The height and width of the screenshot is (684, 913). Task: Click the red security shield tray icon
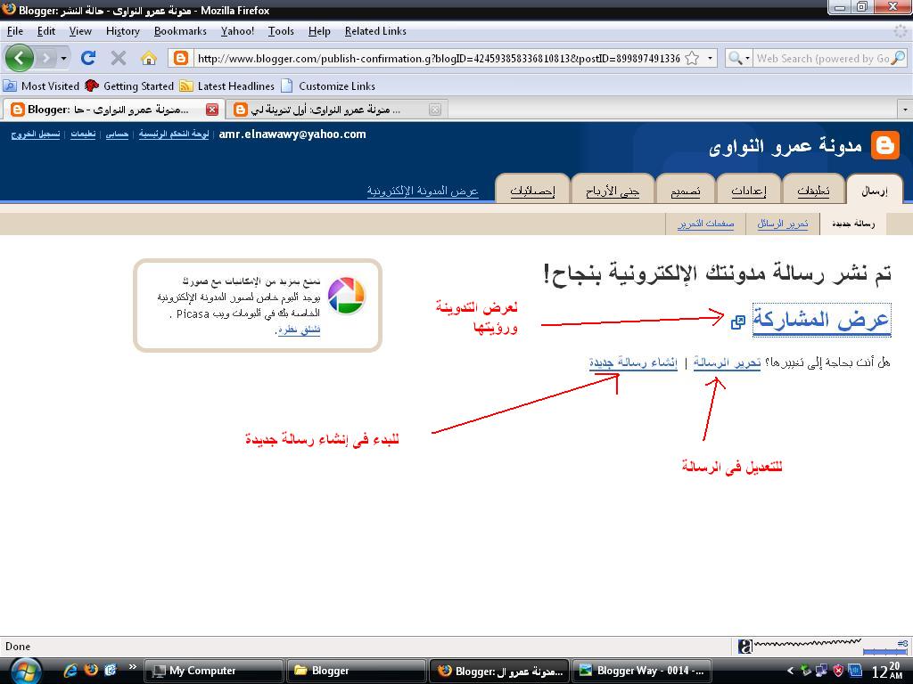tap(838, 671)
